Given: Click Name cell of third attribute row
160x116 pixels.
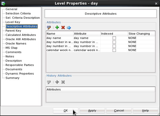Looking at the screenshot, I should click(60, 46).
